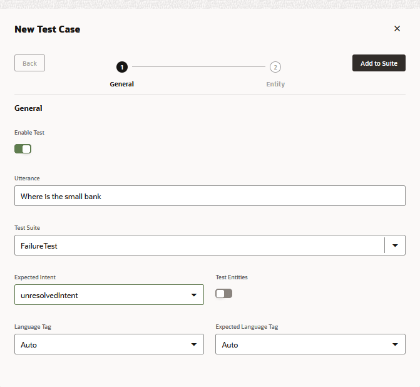This screenshot has height=387, width=420.
Task: Click the step 2 circle indicator
Action: [x=275, y=67]
